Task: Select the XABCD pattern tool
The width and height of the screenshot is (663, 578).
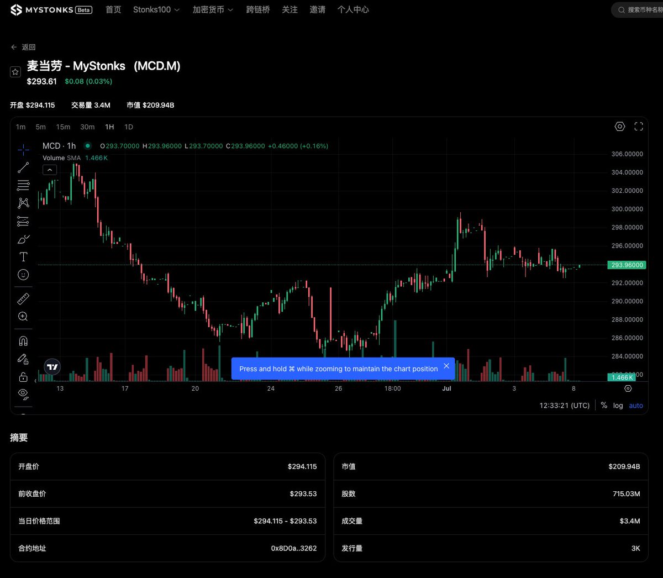Action: [23, 203]
